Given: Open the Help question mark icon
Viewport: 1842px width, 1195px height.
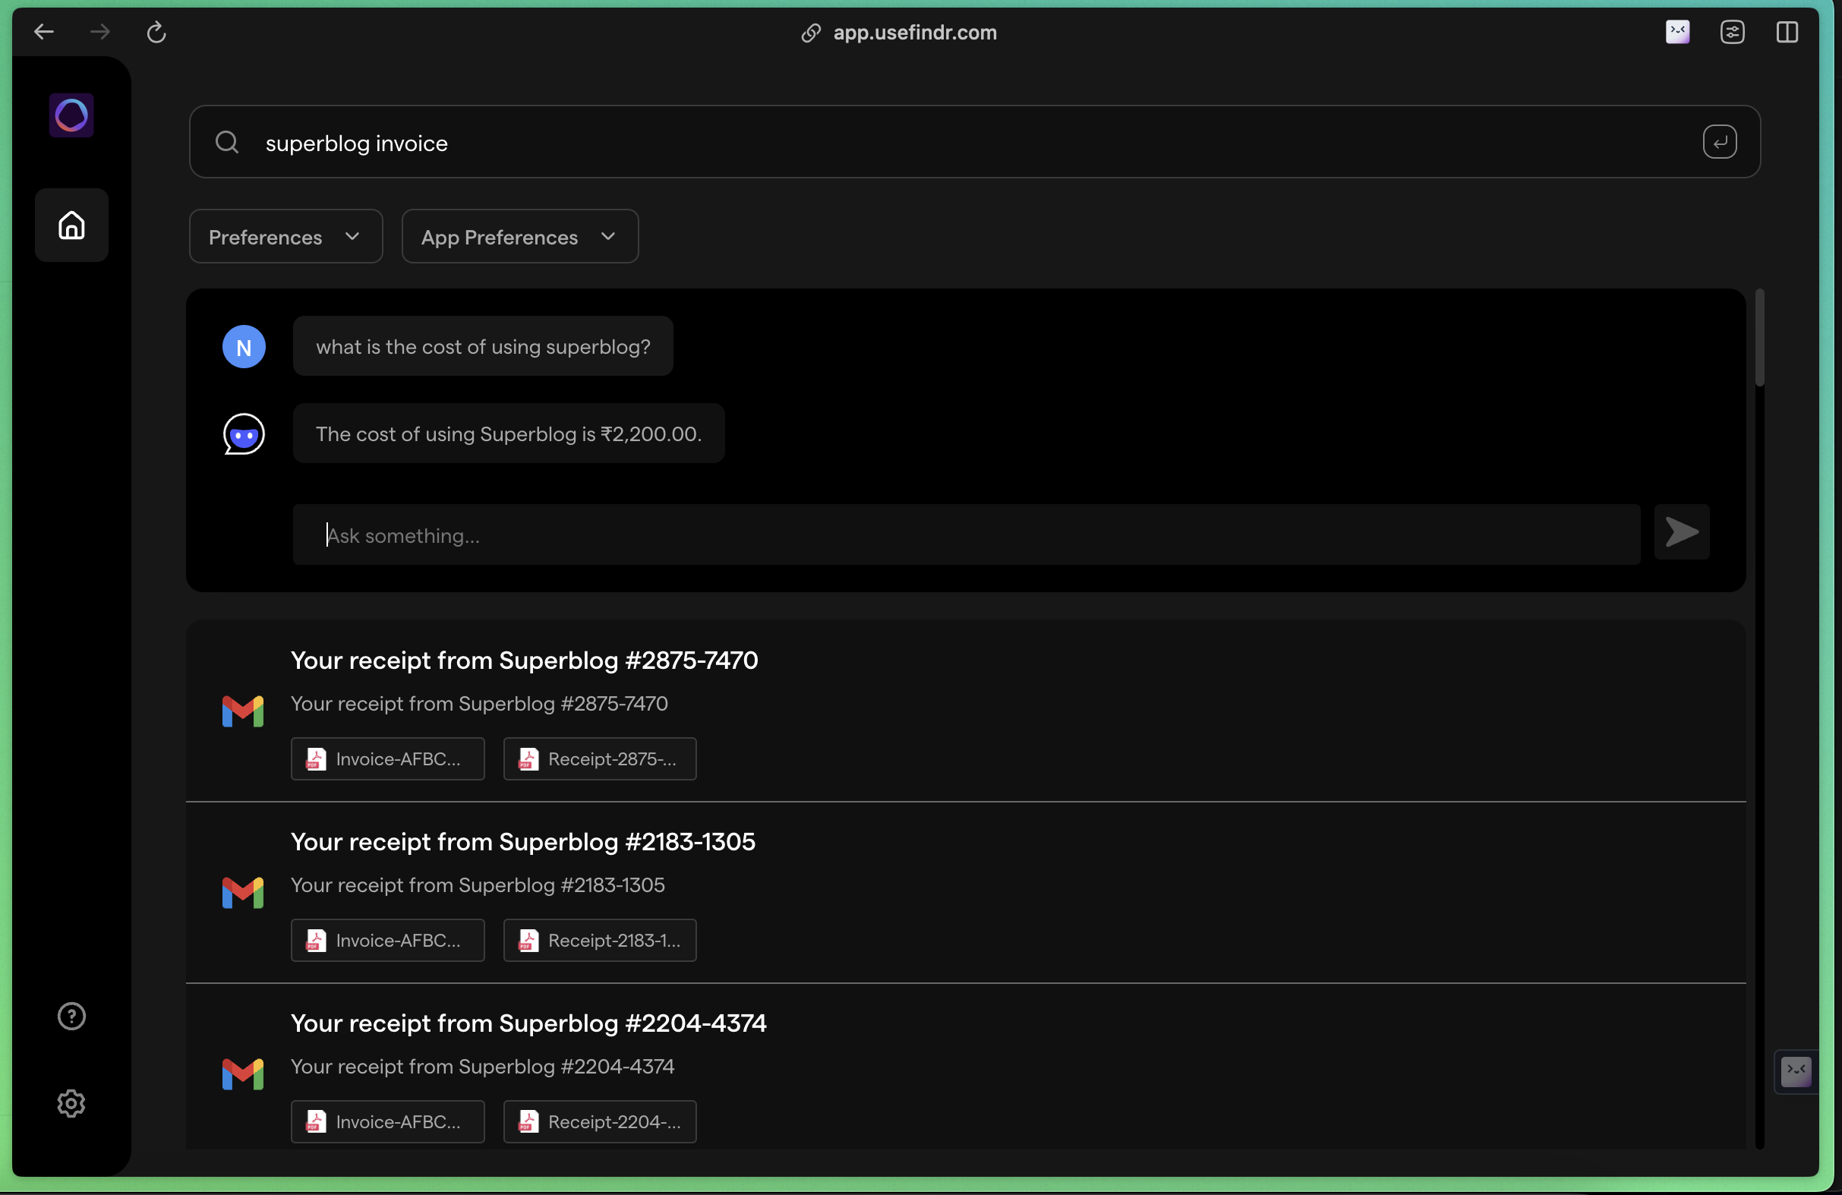Looking at the screenshot, I should coord(71,1017).
